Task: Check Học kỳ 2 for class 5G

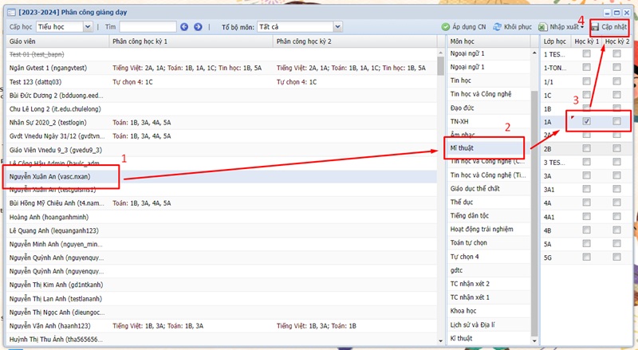Action: (616, 257)
